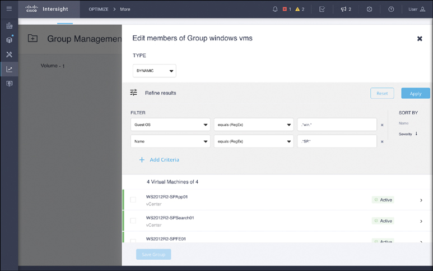Screen dimensions: 433x271
Task: Click the OPTIMIZE breadcrumb item
Action: (99, 9)
